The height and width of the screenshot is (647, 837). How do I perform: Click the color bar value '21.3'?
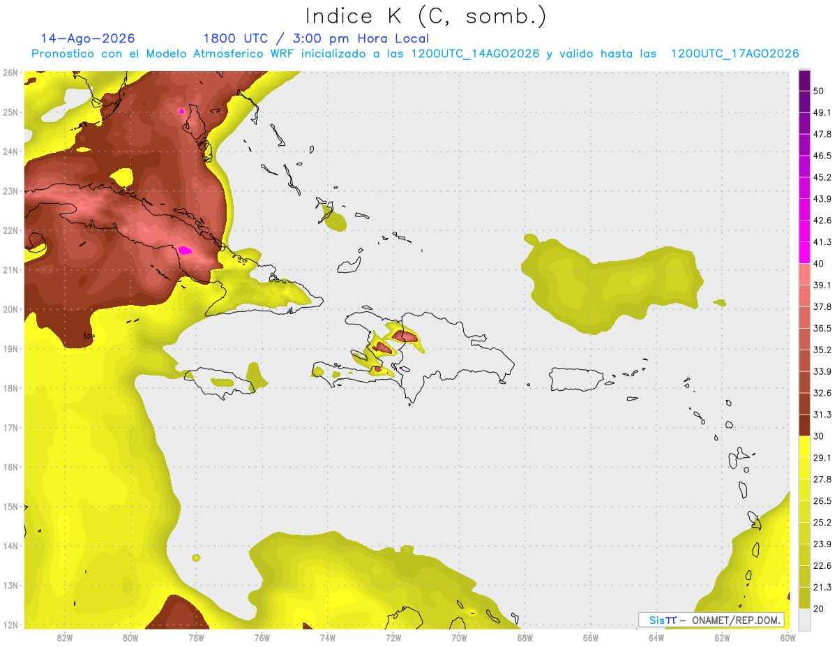pos(822,587)
